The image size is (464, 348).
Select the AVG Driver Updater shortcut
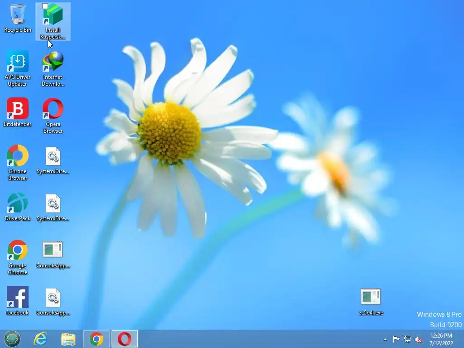pyautogui.click(x=18, y=69)
